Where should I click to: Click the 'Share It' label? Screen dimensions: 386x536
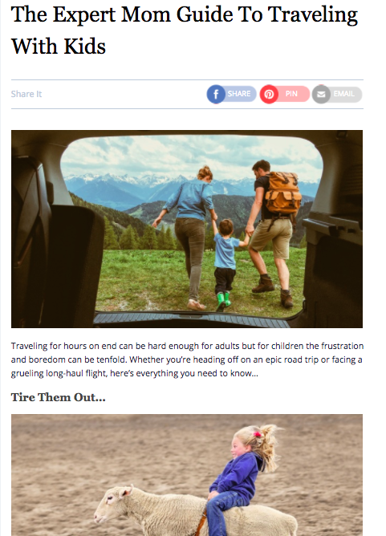point(26,94)
